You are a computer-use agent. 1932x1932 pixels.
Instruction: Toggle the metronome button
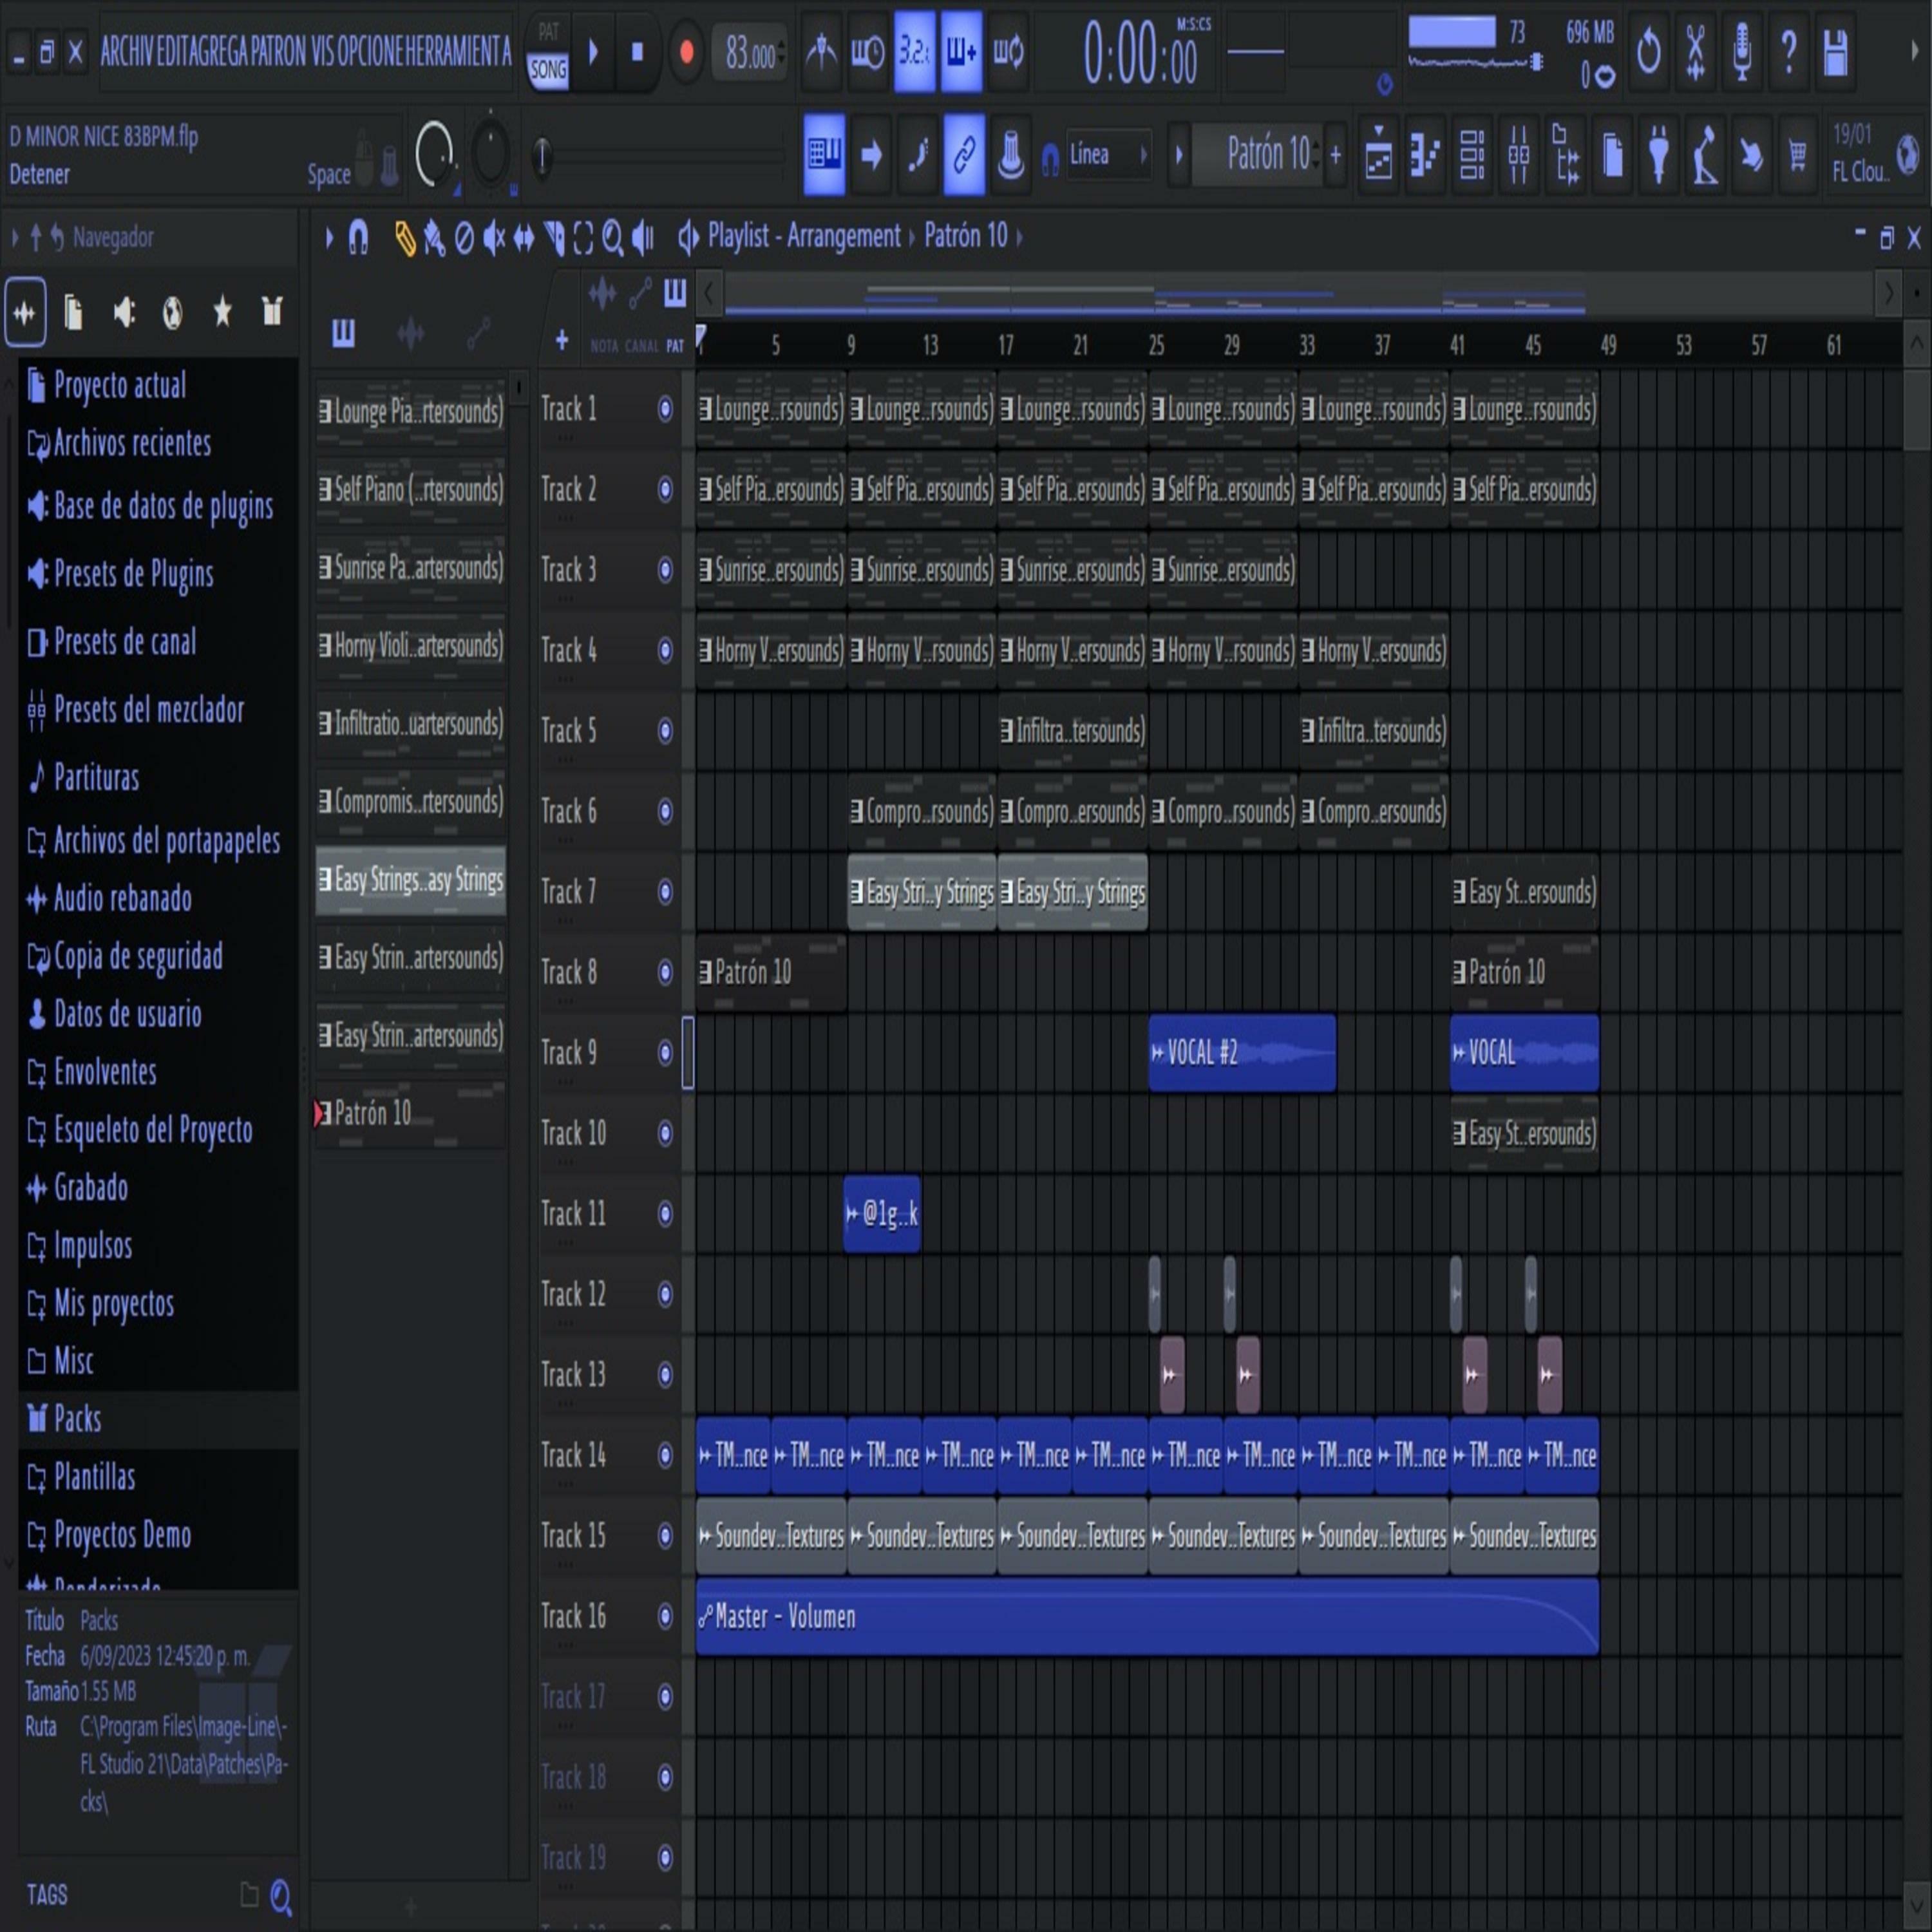coord(821,52)
